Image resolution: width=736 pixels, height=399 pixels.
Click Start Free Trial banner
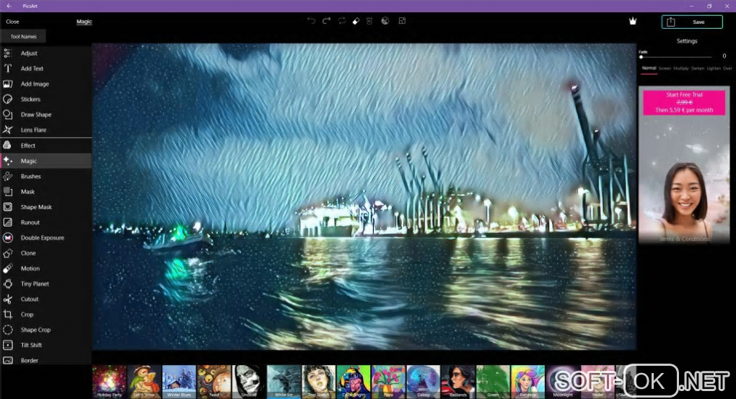point(684,102)
